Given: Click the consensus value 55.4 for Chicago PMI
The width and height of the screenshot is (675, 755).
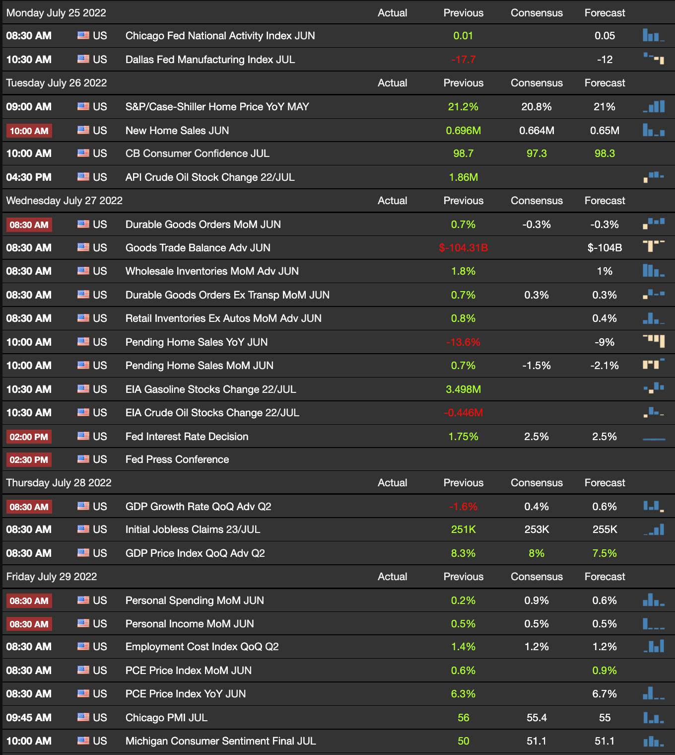Looking at the screenshot, I should click(x=537, y=718).
